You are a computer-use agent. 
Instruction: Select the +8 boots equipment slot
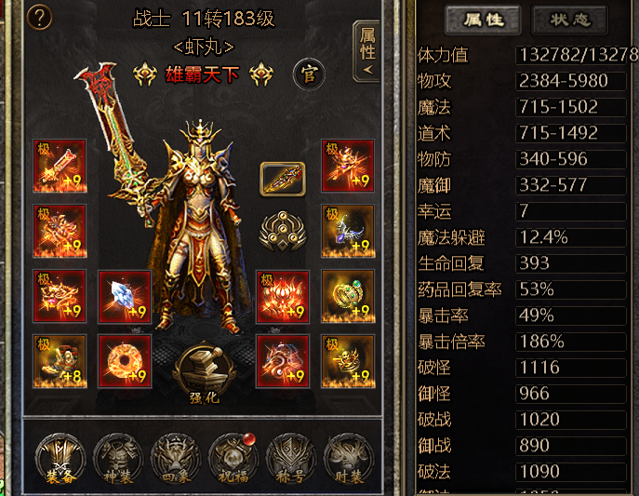click(60, 361)
